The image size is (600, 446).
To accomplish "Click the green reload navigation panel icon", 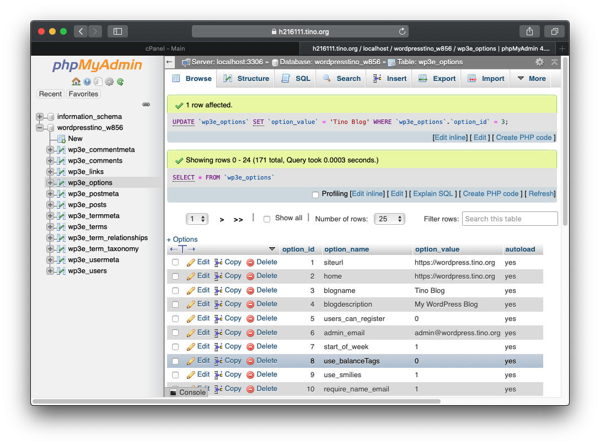I will pos(120,81).
